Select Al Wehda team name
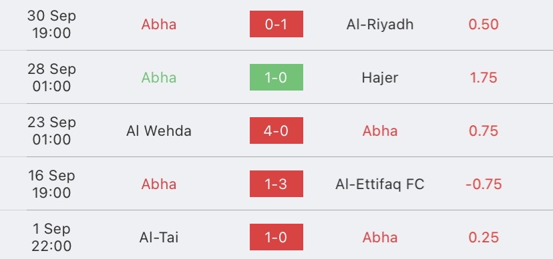The width and height of the screenshot is (553, 259). (x=159, y=131)
